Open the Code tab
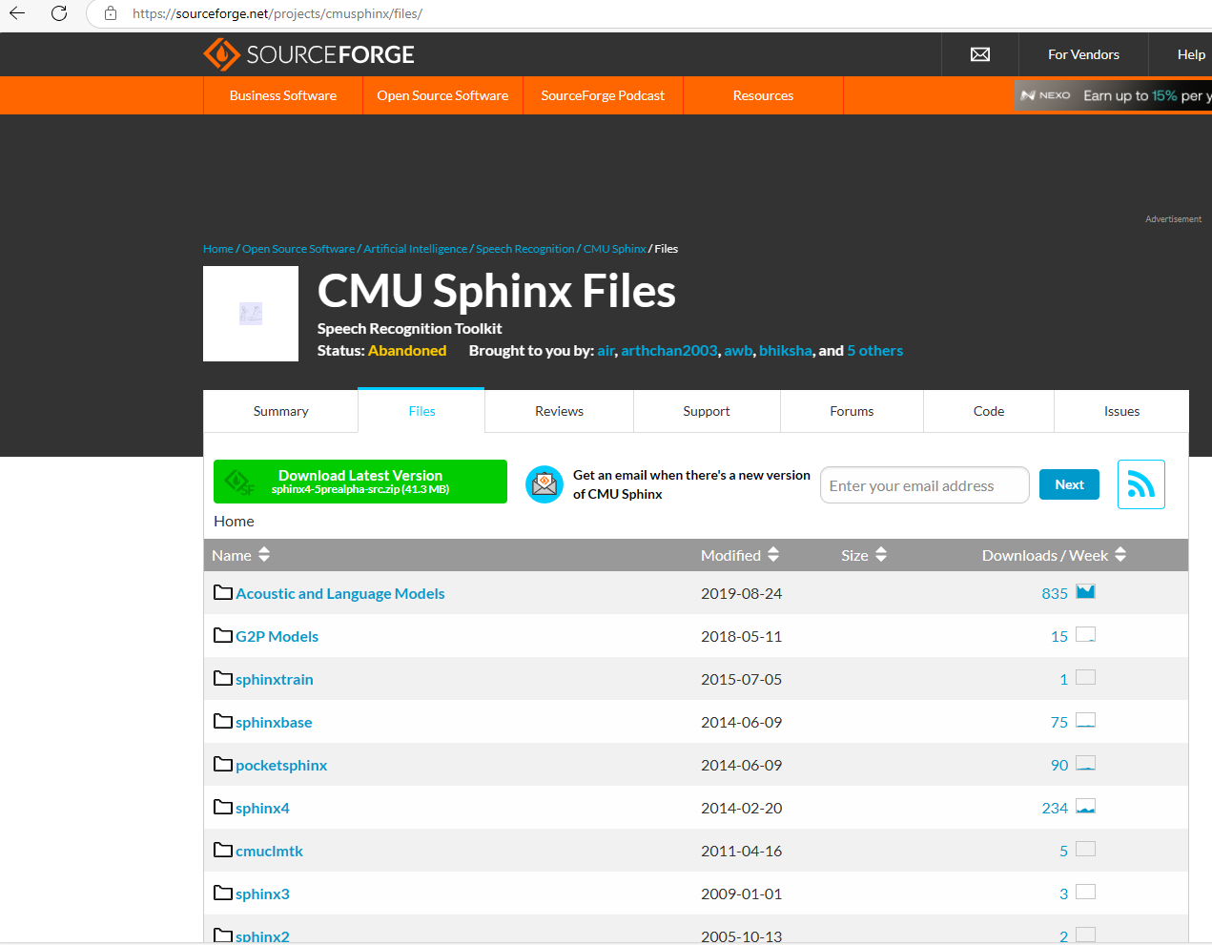 click(x=989, y=411)
